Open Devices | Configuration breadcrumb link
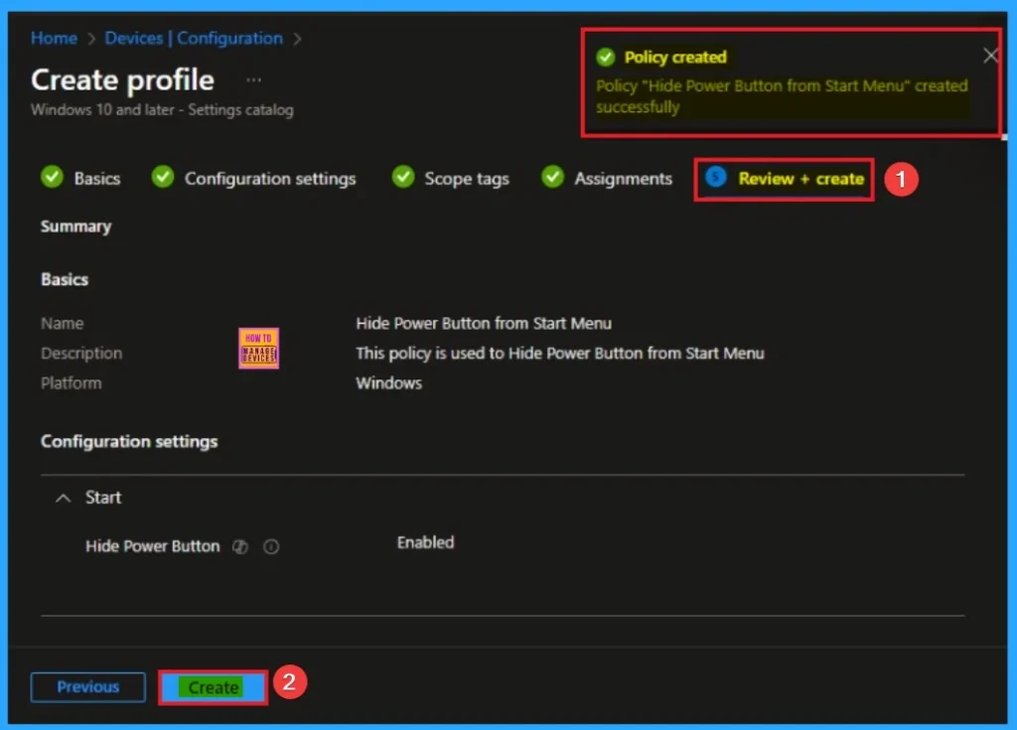The width and height of the screenshot is (1017, 730). pyautogui.click(x=194, y=39)
